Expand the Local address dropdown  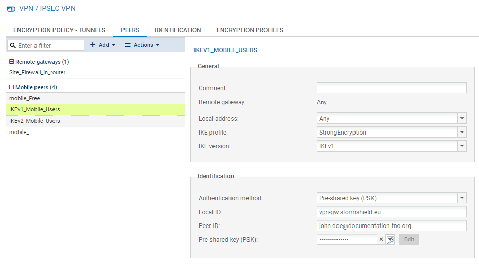pos(462,119)
